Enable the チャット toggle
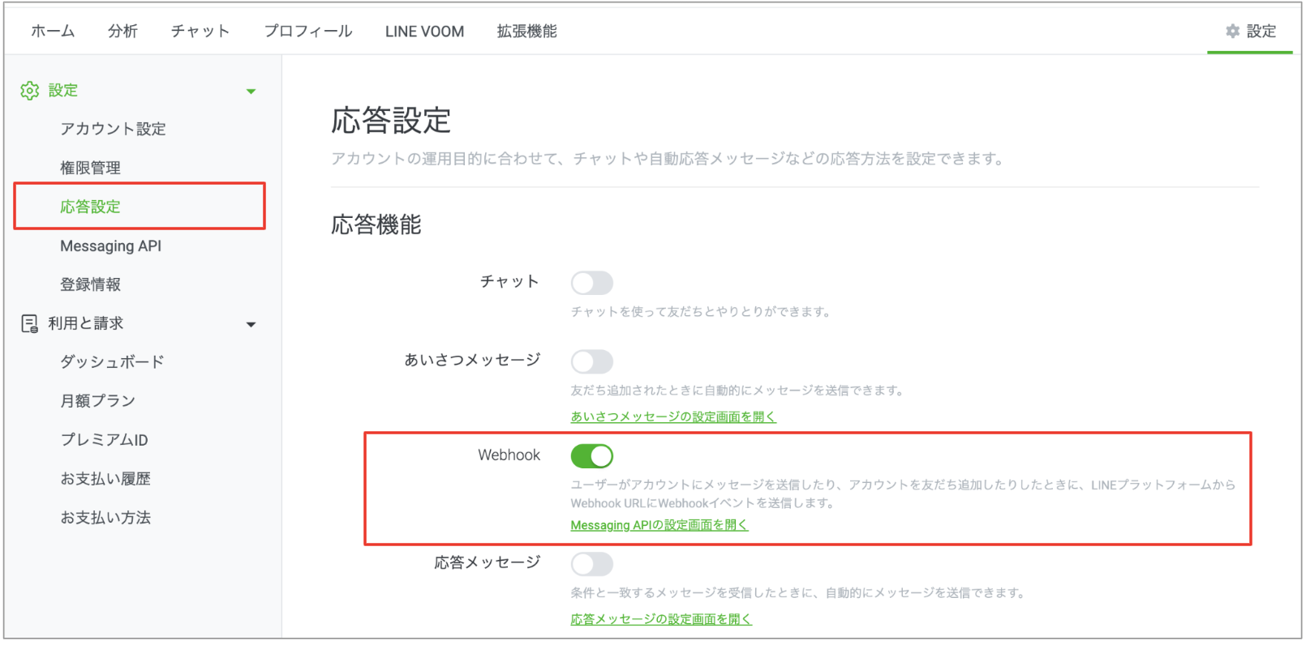Screen dimensions: 1306x645 coord(591,283)
